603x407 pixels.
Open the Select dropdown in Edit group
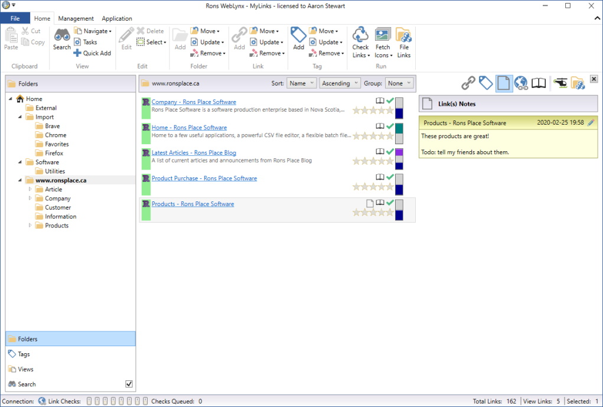152,42
